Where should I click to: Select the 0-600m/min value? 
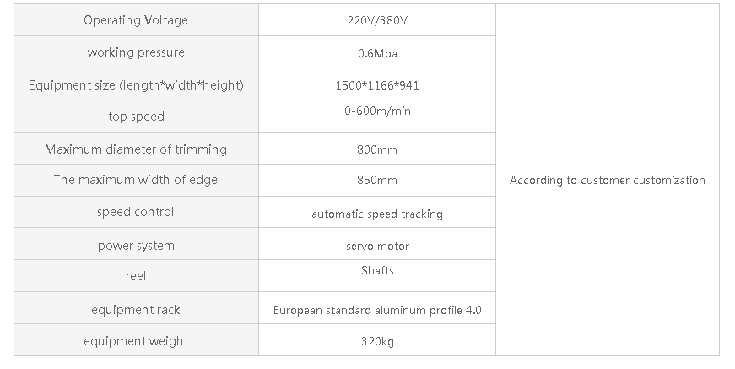point(377,111)
